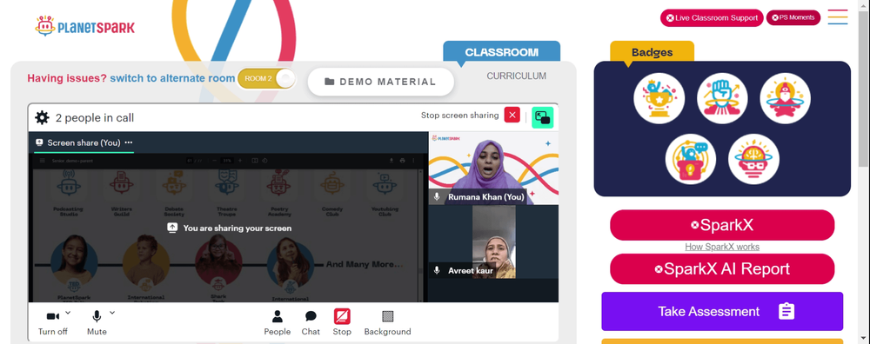Select the raised fist badge
Image resolution: width=870 pixels, height=344 pixels.
coord(722,98)
